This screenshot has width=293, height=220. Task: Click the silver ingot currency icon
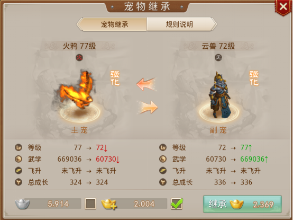[22, 204]
